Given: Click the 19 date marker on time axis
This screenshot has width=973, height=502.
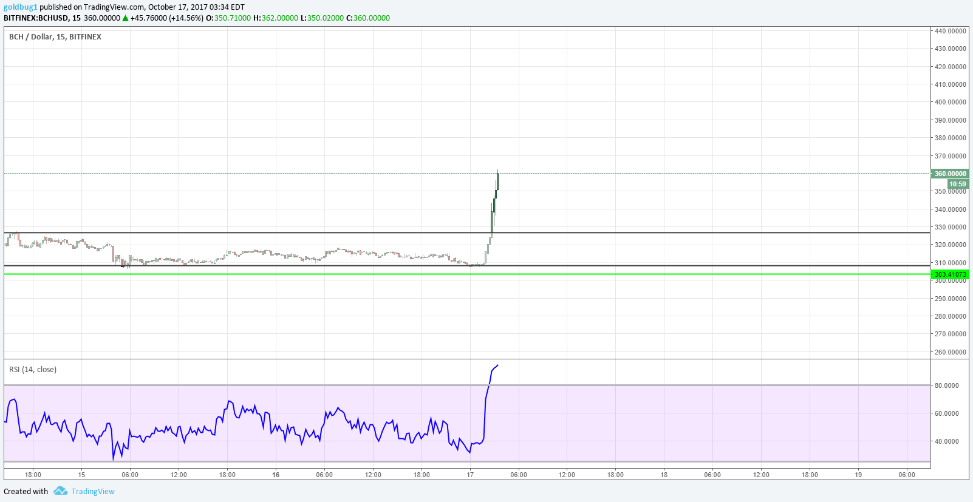Looking at the screenshot, I should point(858,475).
